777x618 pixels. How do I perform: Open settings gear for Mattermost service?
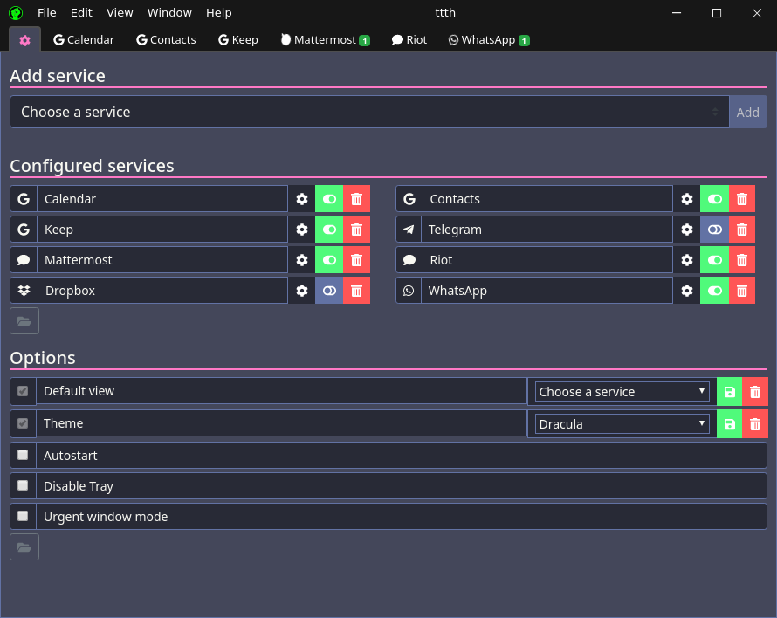[x=302, y=260]
